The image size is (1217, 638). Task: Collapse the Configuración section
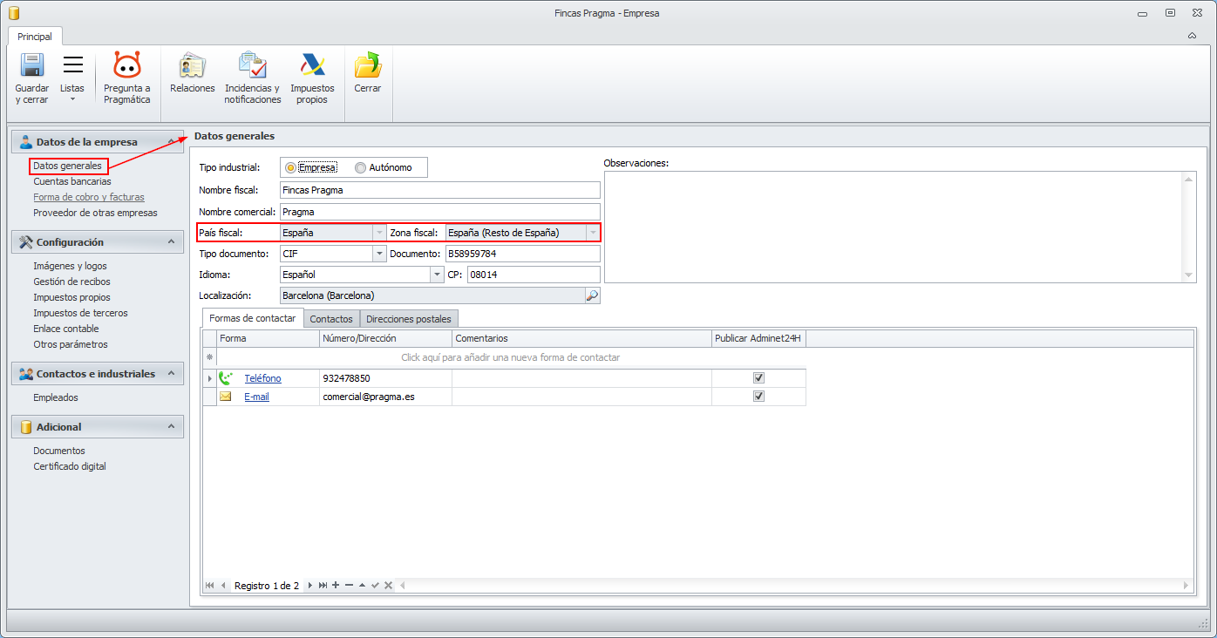[x=172, y=242]
